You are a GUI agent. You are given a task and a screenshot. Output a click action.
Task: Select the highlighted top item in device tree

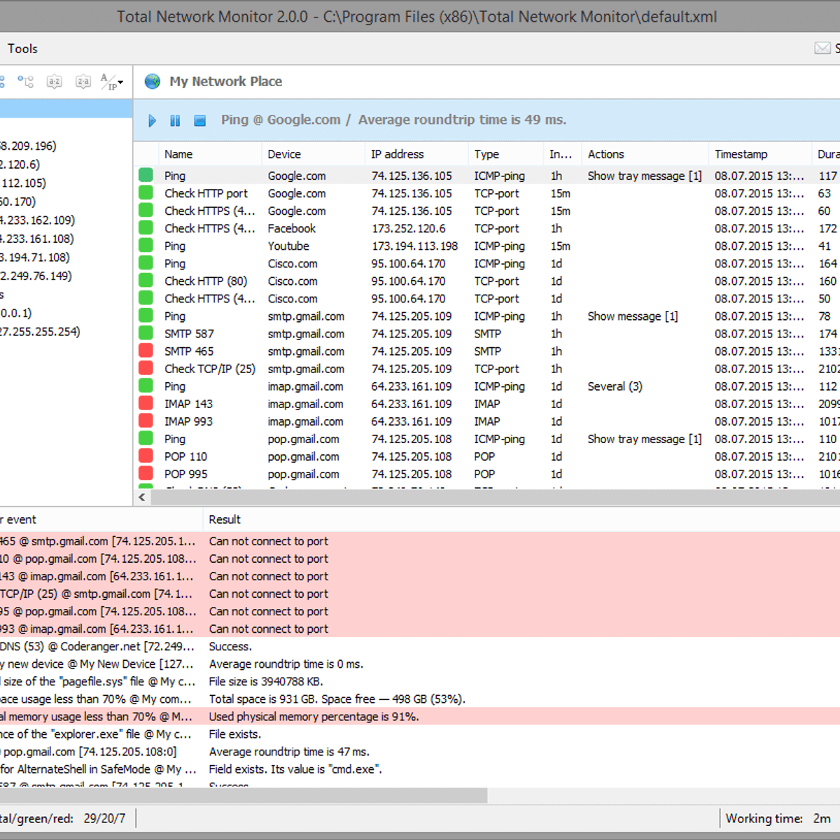(x=66, y=108)
